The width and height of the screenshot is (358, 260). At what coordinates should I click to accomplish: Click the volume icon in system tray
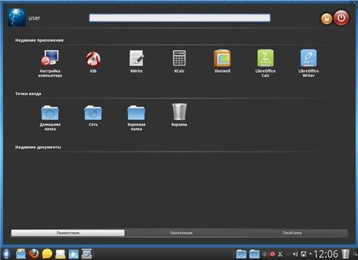coord(295,254)
